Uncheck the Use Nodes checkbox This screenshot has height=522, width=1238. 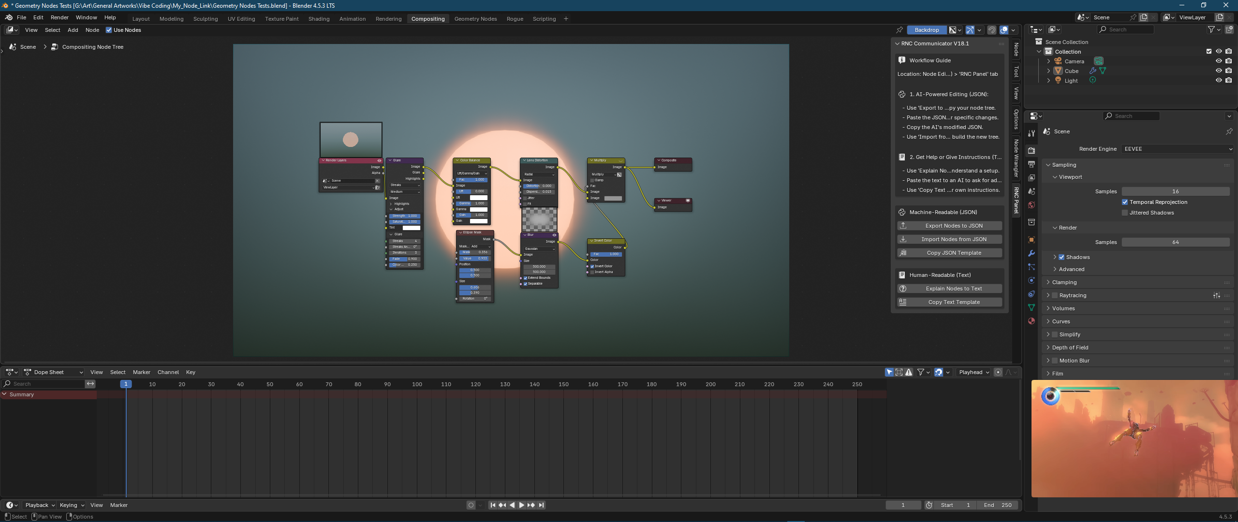[x=109, y=30]
